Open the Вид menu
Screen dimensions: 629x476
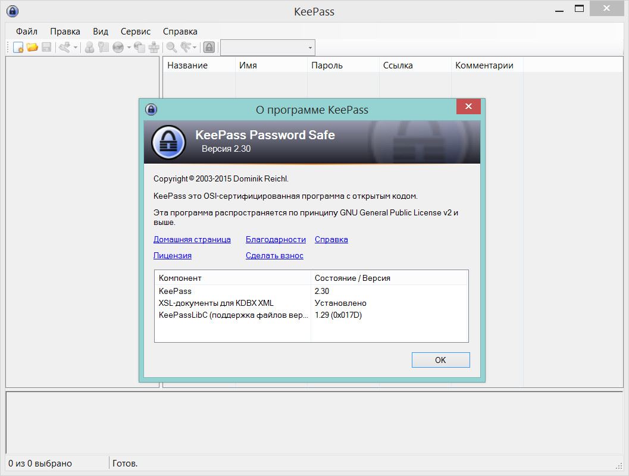[x=101, y=32]
